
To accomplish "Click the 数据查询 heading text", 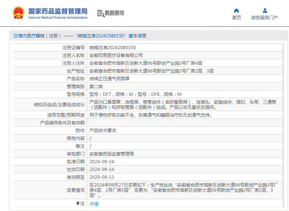I will pos(114,13).
